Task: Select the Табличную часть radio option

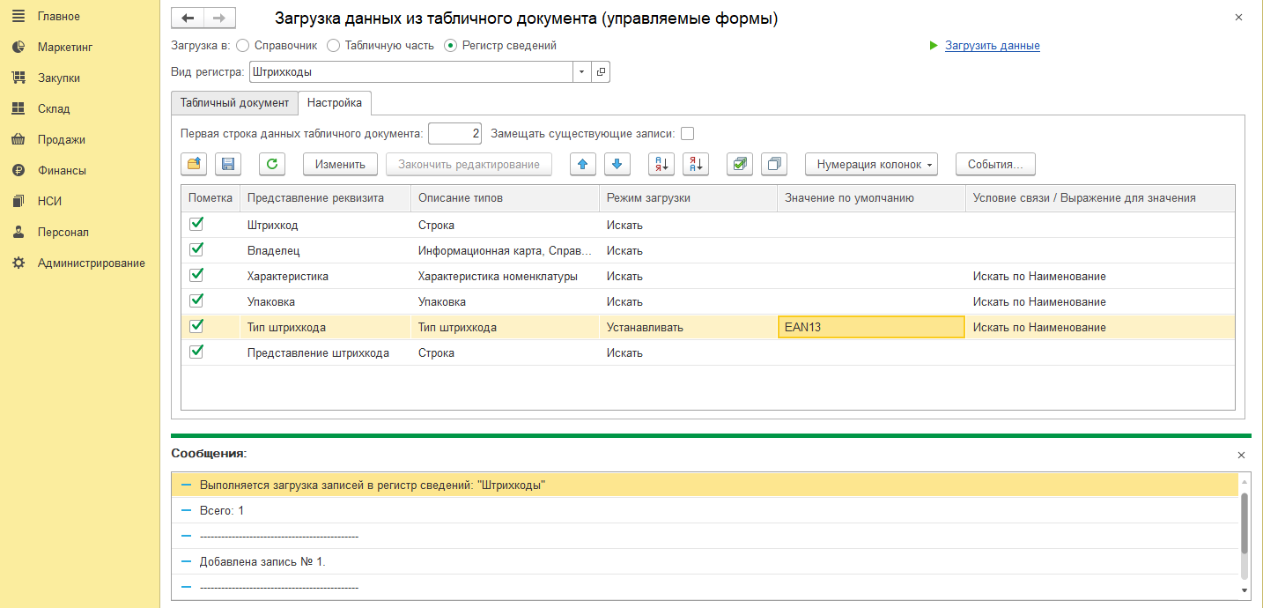Action: point(333,45)
